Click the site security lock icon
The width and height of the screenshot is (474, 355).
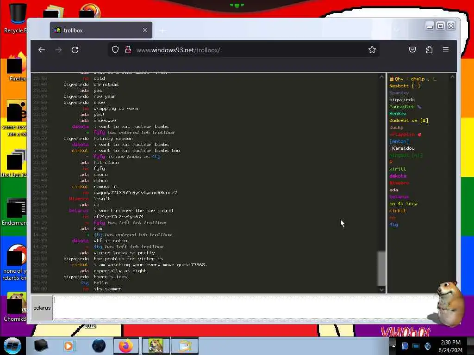pos(128,50)
